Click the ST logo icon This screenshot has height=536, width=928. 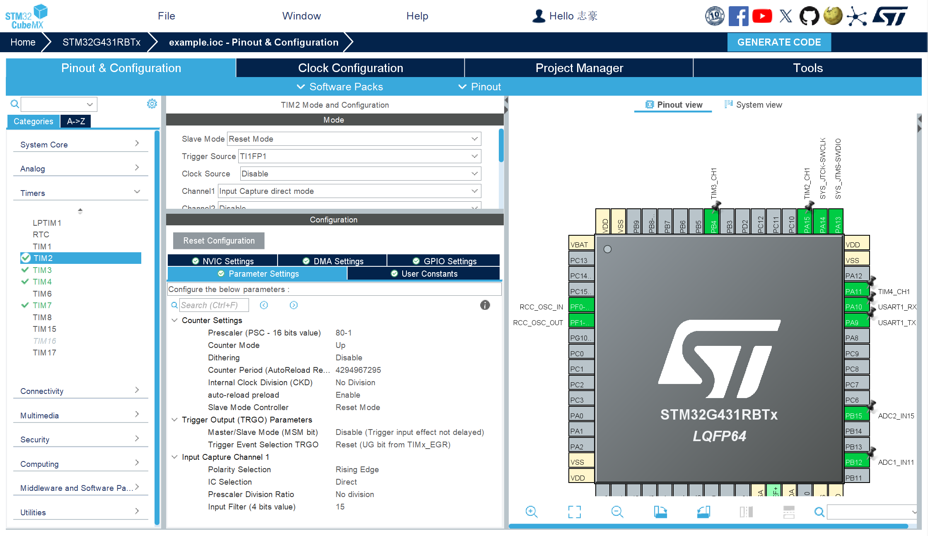890,16
